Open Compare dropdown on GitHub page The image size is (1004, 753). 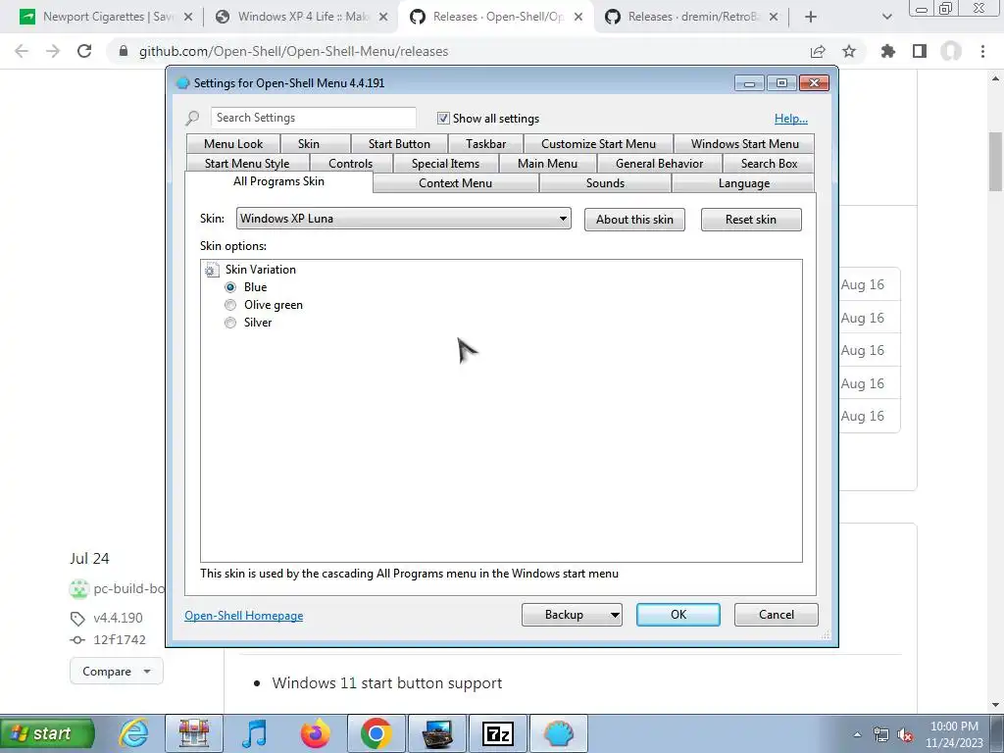tap(116, 671)
